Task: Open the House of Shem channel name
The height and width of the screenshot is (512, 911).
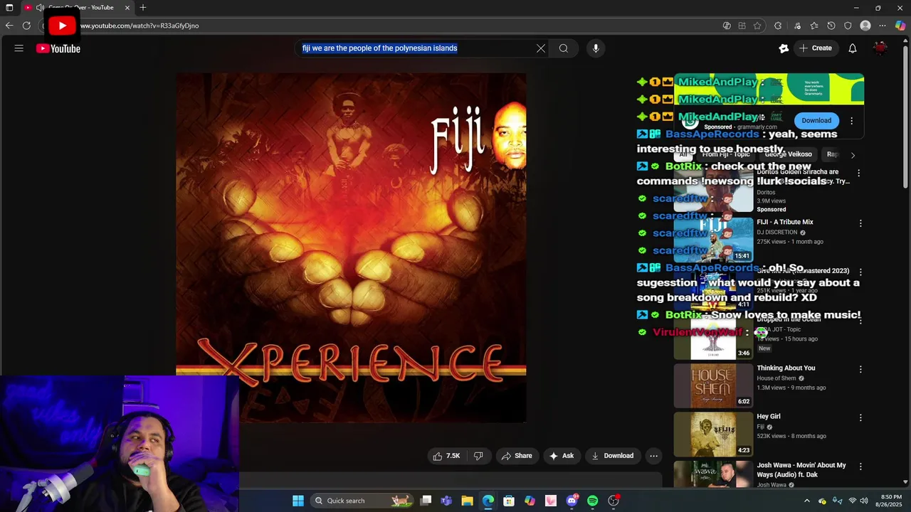Action: point(776,378)
